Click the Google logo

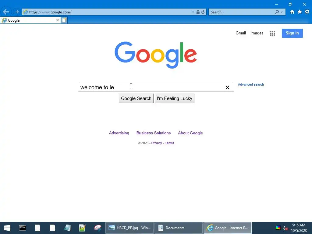(x=156, y=55)
